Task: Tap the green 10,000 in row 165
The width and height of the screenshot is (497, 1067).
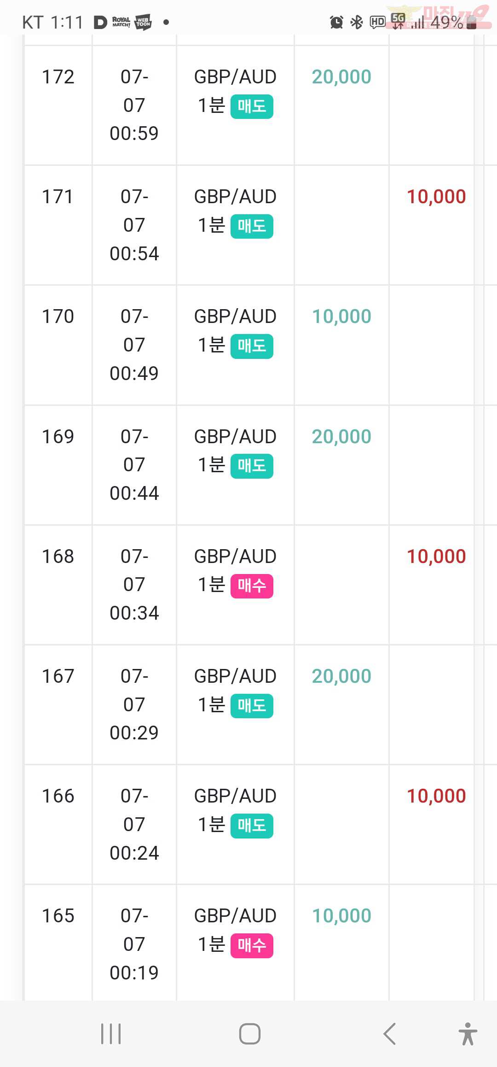Action: (341, 916)
